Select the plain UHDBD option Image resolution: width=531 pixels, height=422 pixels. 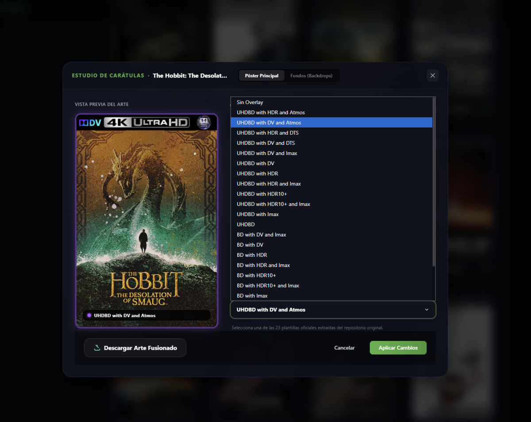pyautogui.click(x=331, y=225)
